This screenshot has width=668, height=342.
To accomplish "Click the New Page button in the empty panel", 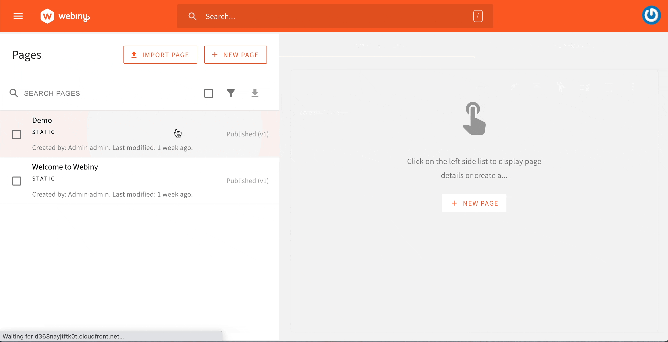I will coord(474,203).
